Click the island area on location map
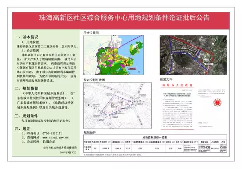 pos(136,48)
